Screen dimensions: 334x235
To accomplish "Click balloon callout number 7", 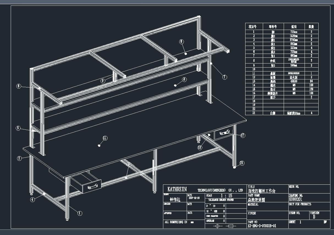I will click(225, 77).
